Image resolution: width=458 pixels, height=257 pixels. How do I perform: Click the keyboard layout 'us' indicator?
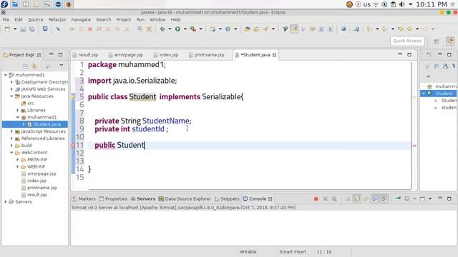tap(367, 4)
